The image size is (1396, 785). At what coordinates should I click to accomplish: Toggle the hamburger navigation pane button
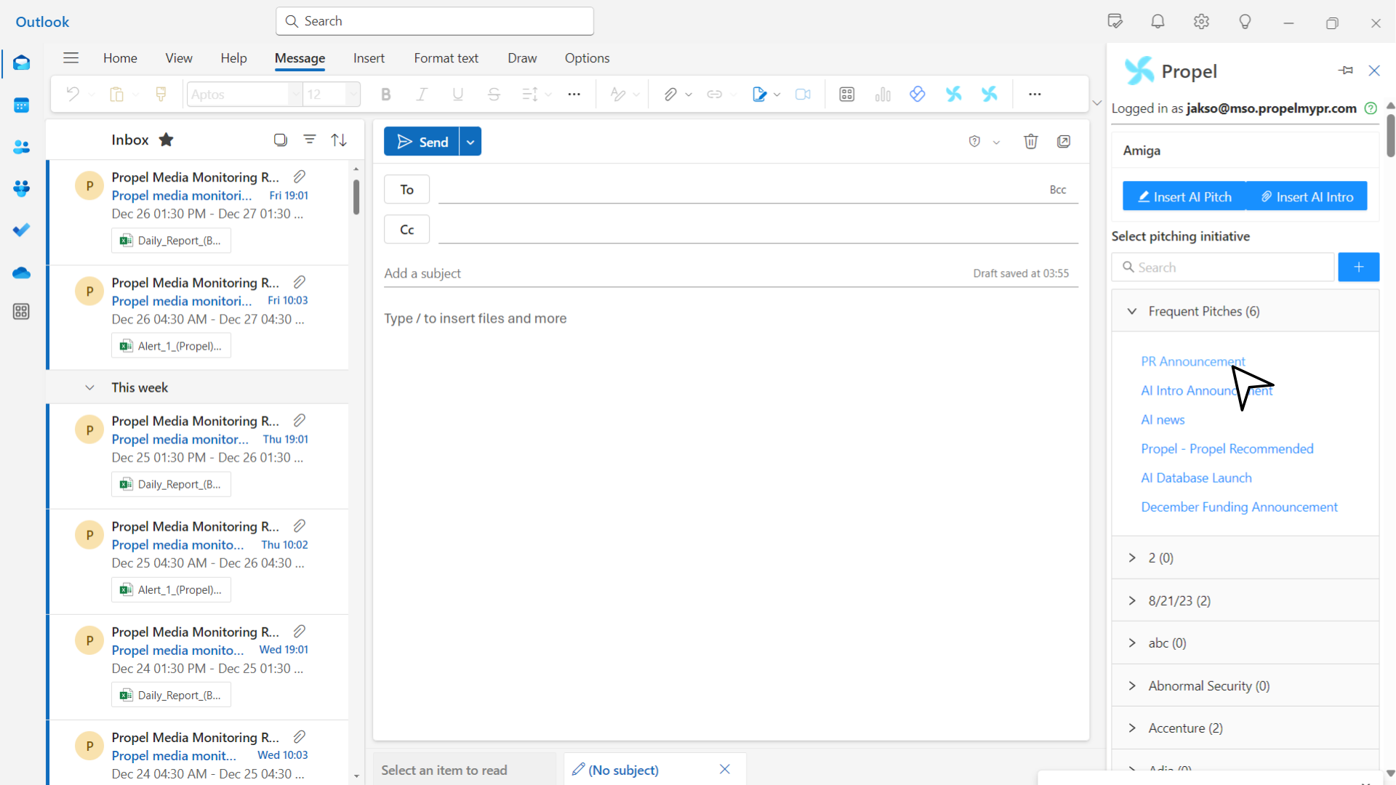click(71, 58)
